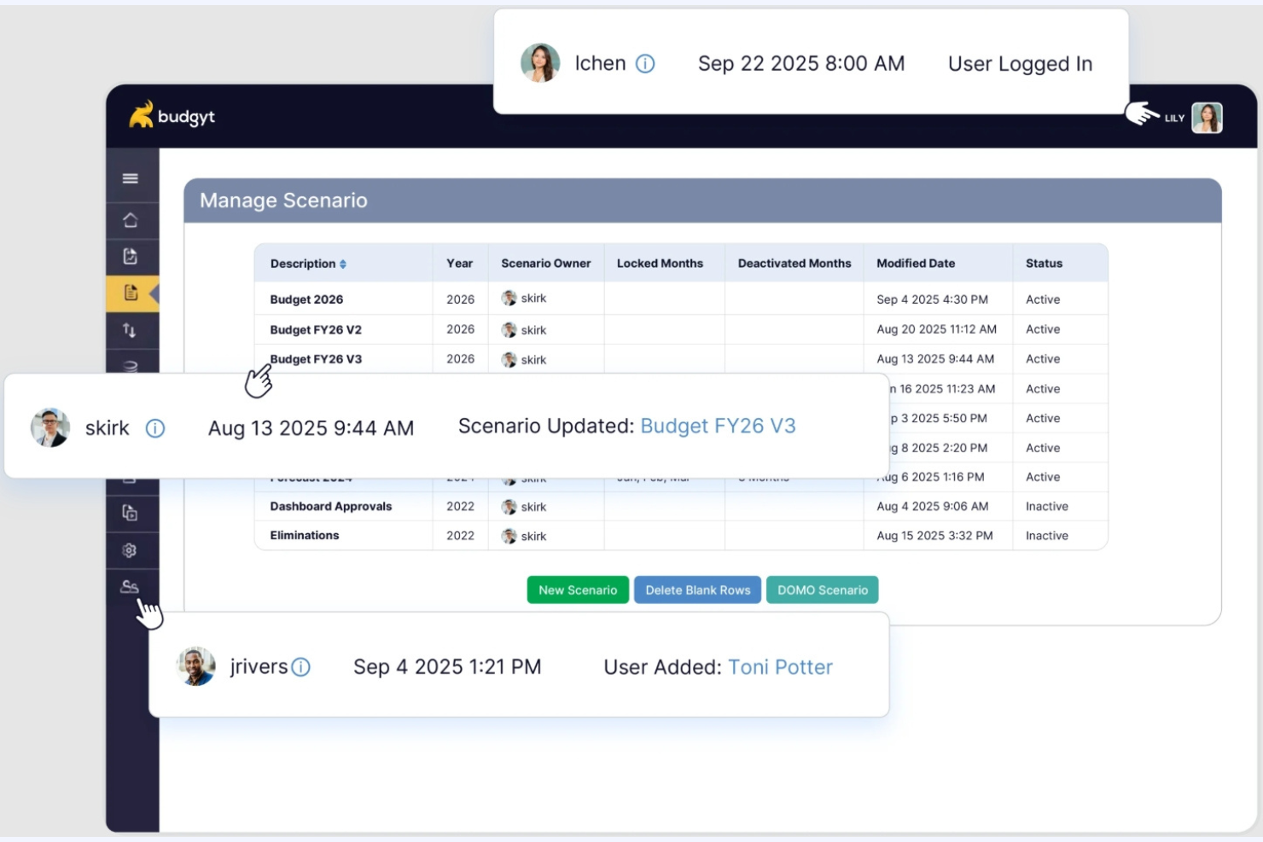Image resolution: width=1263 pixels, height=842 pixels.
Task: Click the media copy icon in lower sidebar
Action: coord(131,513)
